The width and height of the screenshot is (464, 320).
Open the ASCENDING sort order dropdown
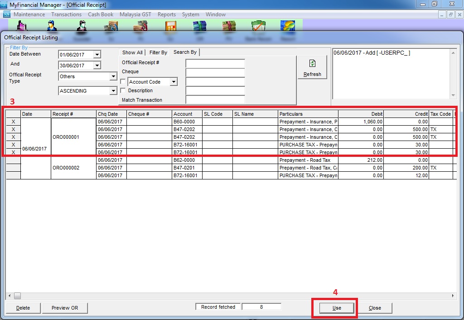point(113,91)
